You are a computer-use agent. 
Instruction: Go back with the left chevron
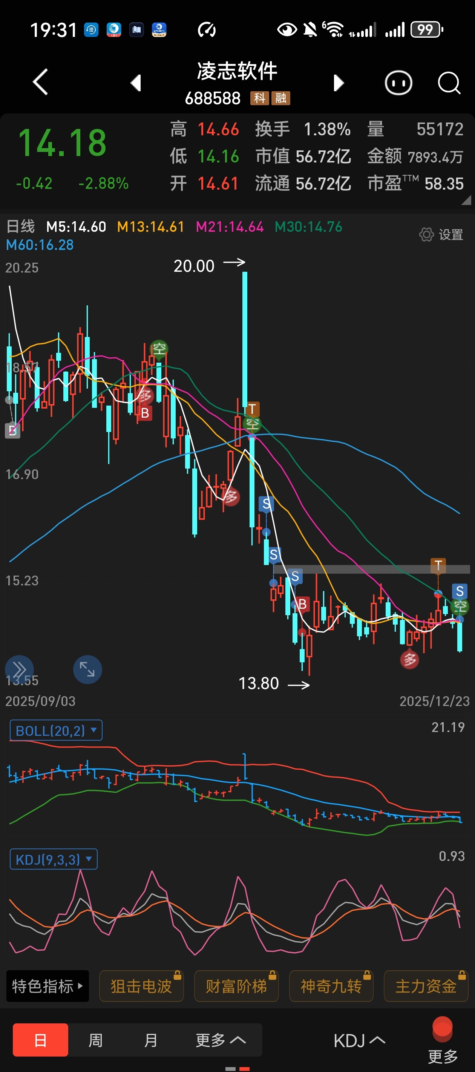(40, 82)
